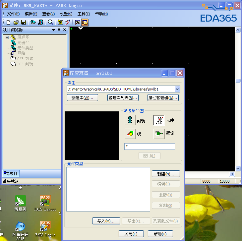Expand the 原理图 tree node

tap(7, 37)
